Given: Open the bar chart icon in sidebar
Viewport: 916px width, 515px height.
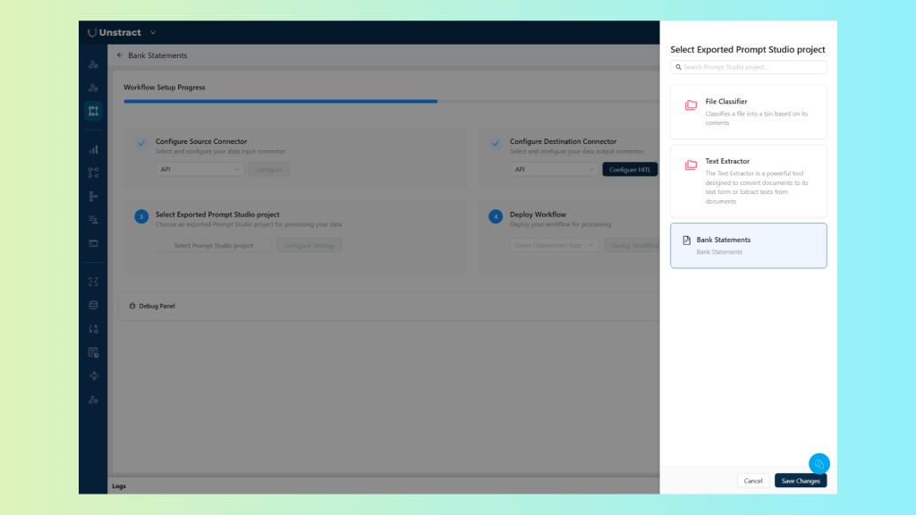Looking at the screenshot, I should tap(93, 149).
